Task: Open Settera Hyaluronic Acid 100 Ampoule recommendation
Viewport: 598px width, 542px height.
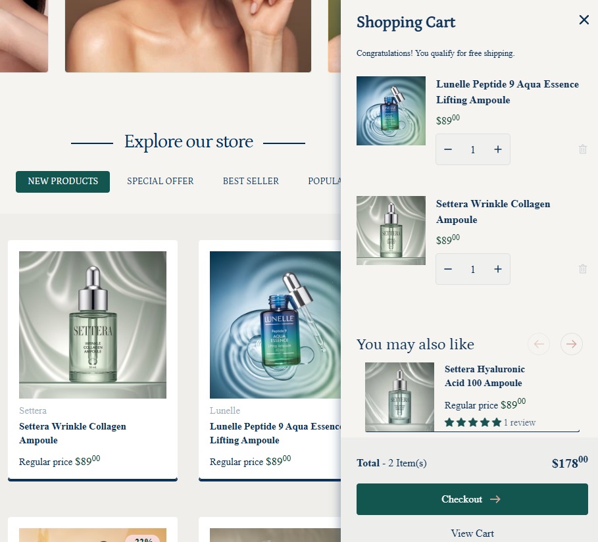Action: (484, 376)
